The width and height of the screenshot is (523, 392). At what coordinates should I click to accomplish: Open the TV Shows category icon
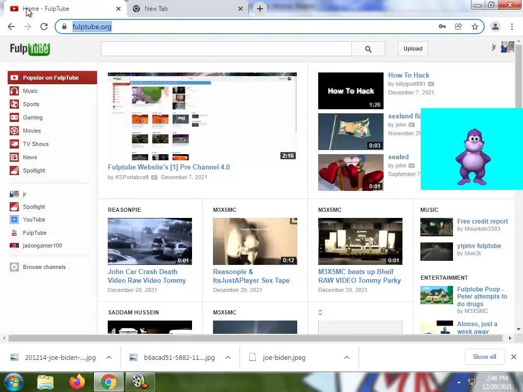[14, 144]
